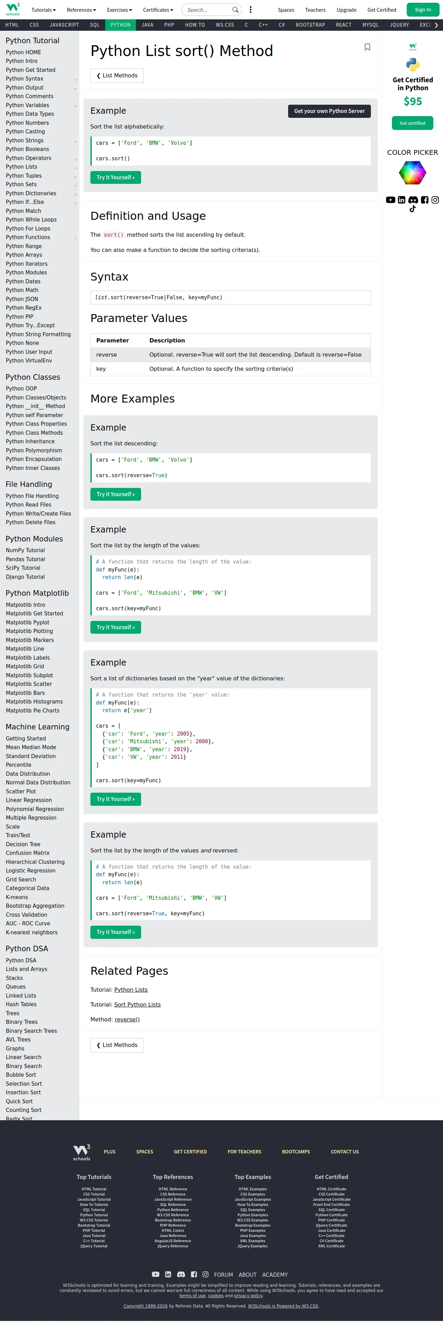This screenshot has width=443, height=1331.
Task: Open Binary Search Trees in the sidebar
Action: coord(31,1031)
